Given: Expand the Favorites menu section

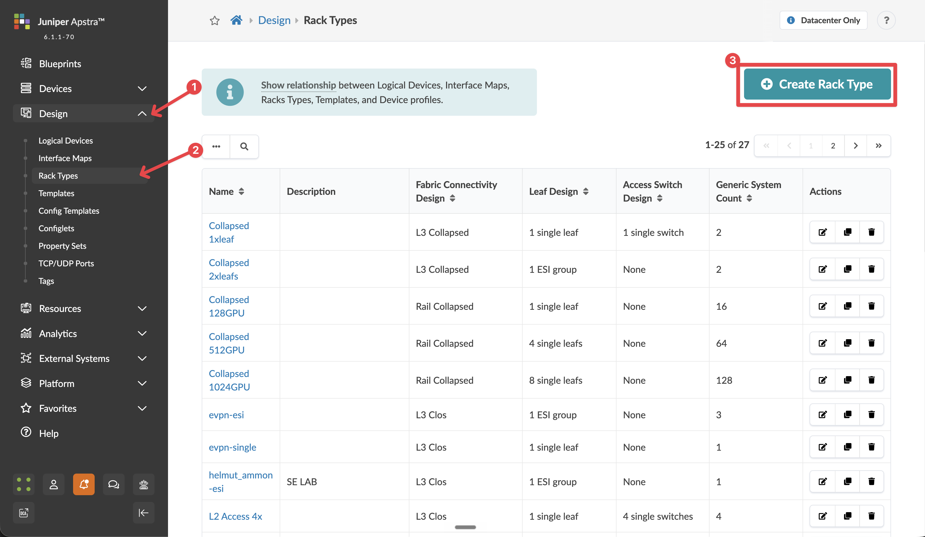Looking at the screenshot, I should tap(84, 408).
